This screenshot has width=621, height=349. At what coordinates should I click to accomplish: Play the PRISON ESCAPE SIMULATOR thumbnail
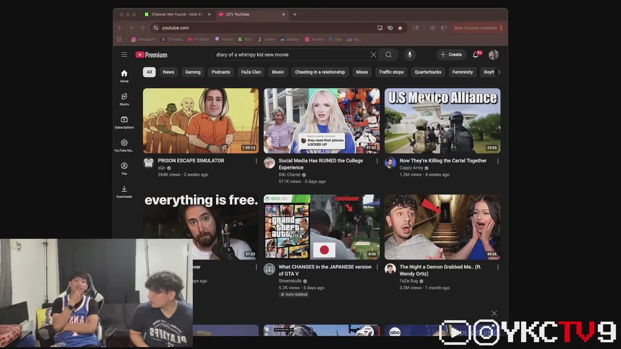(x=201, y=121)
